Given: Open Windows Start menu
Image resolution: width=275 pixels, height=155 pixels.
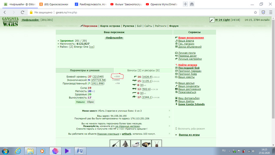Looking at the screenshot, I should point(5,151).
